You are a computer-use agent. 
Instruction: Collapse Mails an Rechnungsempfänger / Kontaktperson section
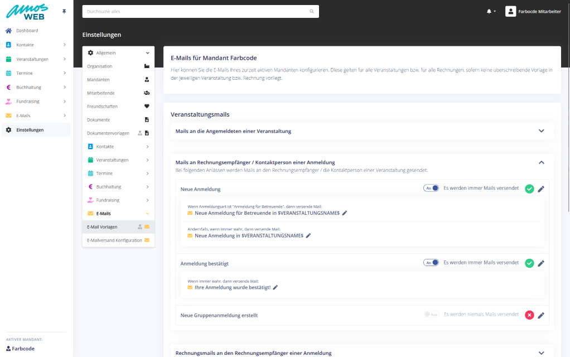pyautogui.click(x=540, y=162)
